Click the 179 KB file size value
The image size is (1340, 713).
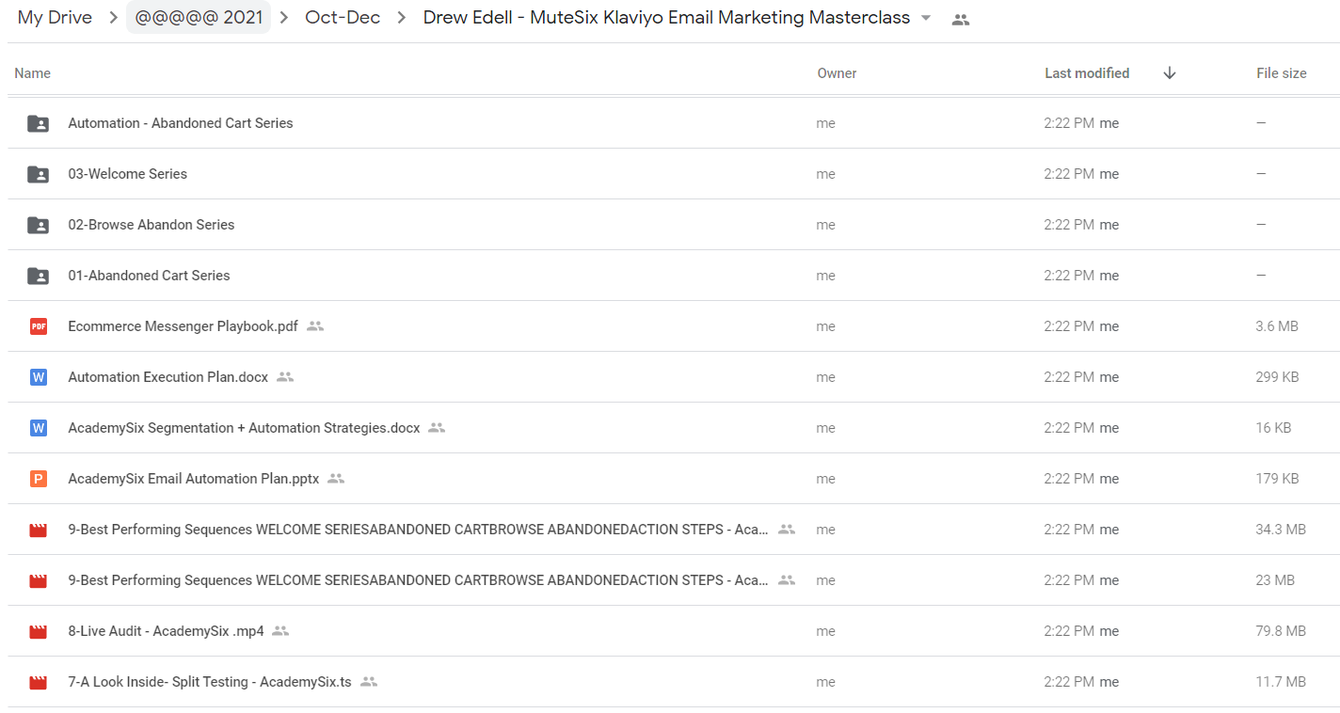click(1278, 479)
